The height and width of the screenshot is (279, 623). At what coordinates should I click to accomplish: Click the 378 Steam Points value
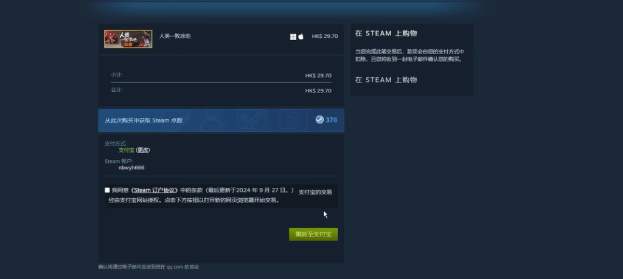tap(331, 120)
